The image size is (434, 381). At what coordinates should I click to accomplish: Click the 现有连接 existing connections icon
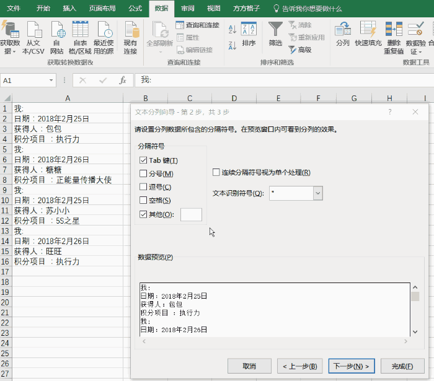pyautogui.click(x=130, y=37)
